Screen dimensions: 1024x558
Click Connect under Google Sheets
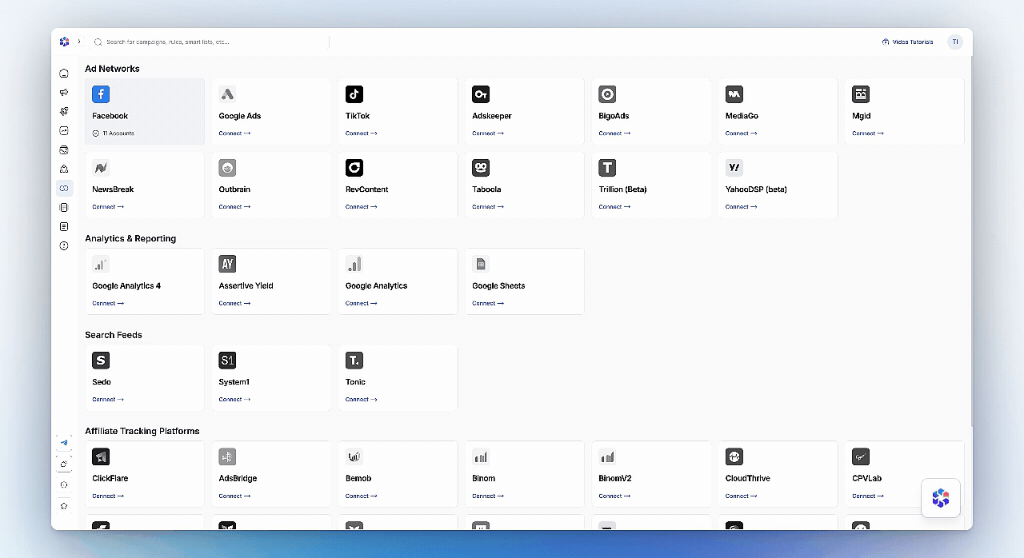(x=488, y=304)
